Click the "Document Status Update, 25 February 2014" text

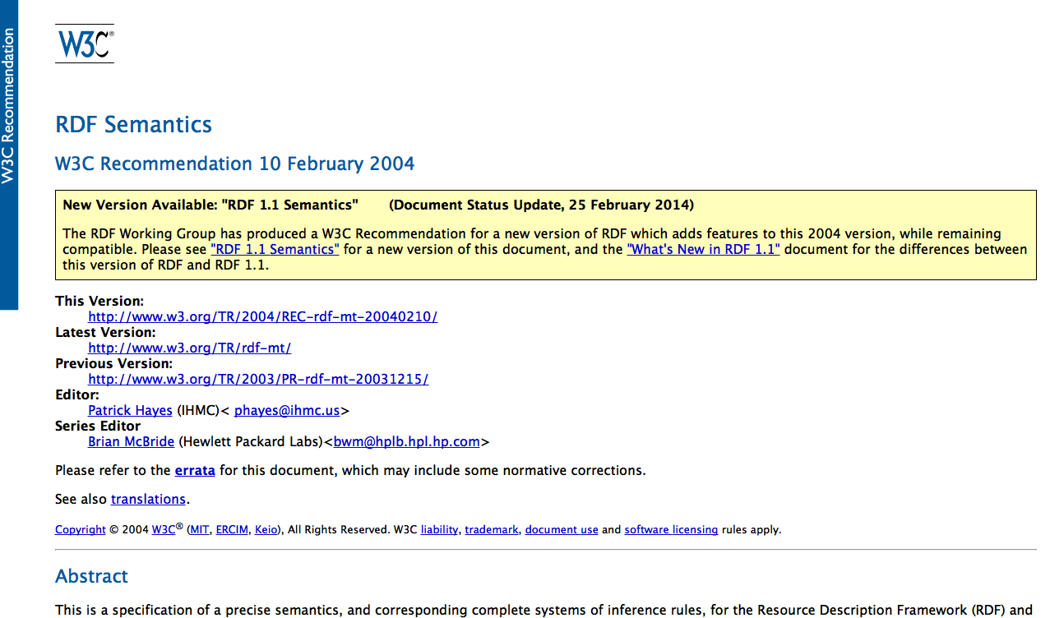[541, 205]
